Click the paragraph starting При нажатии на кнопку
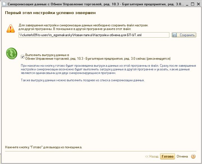This screenshot has width=202, height=164. tap(108, 69)
